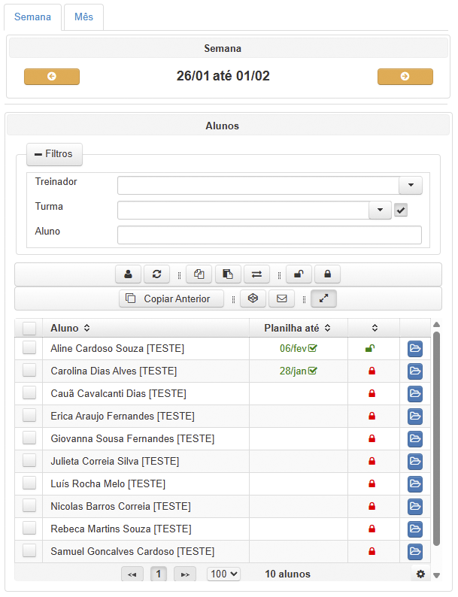Screen dimensions: 458x597
Task: Click the paste clipboard toolbar icon
Action: (x=228, y=274)
